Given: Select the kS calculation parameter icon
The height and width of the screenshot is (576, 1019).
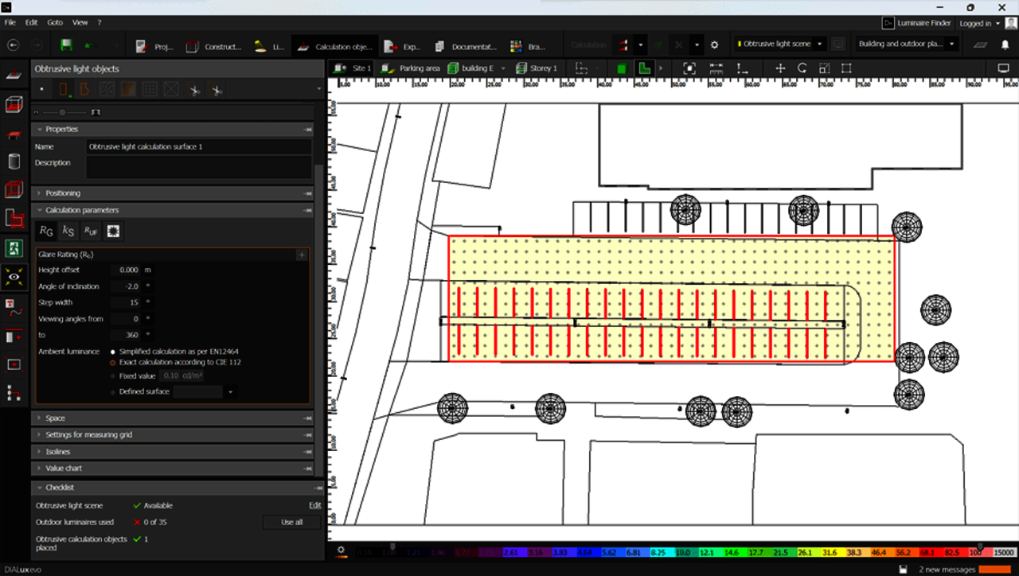Looking at the screenshot, I should coord(68,232).
